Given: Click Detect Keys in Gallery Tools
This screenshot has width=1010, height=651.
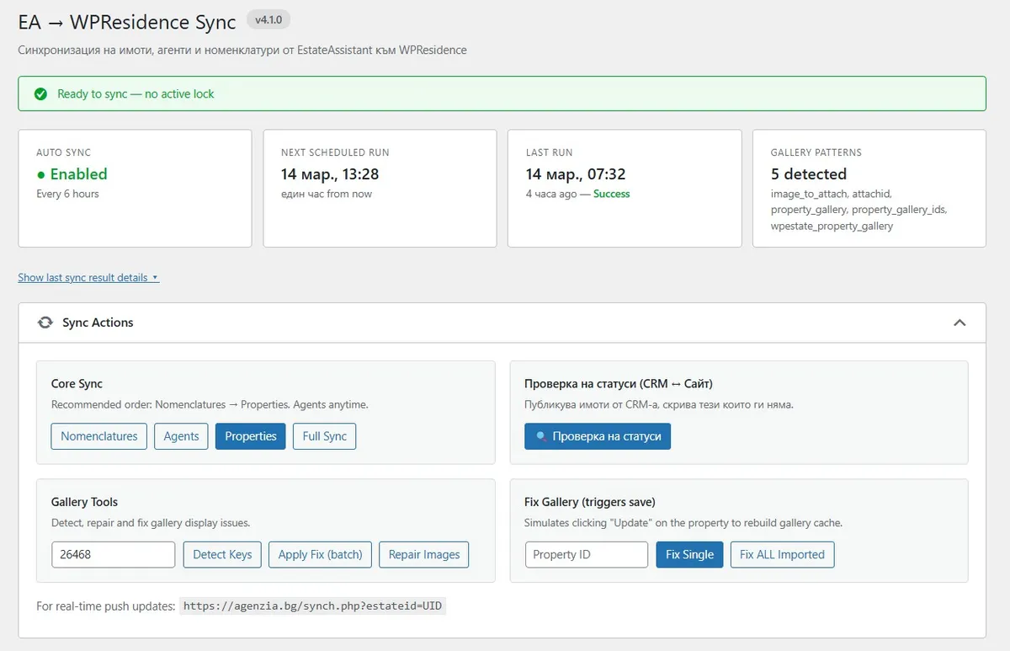Looking at the screenshot, I should (222, 554).
